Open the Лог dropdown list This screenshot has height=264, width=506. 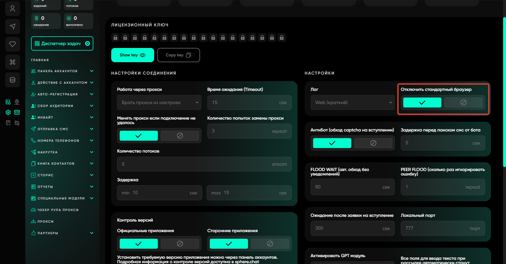click(352, 102)
